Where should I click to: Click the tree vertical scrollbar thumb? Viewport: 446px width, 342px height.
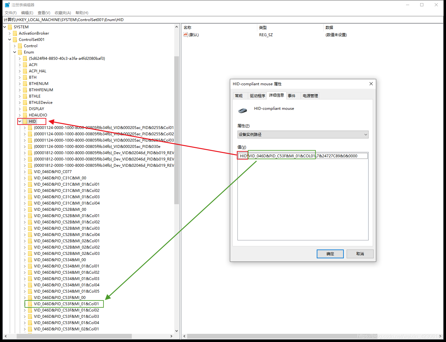click(176, 130)
